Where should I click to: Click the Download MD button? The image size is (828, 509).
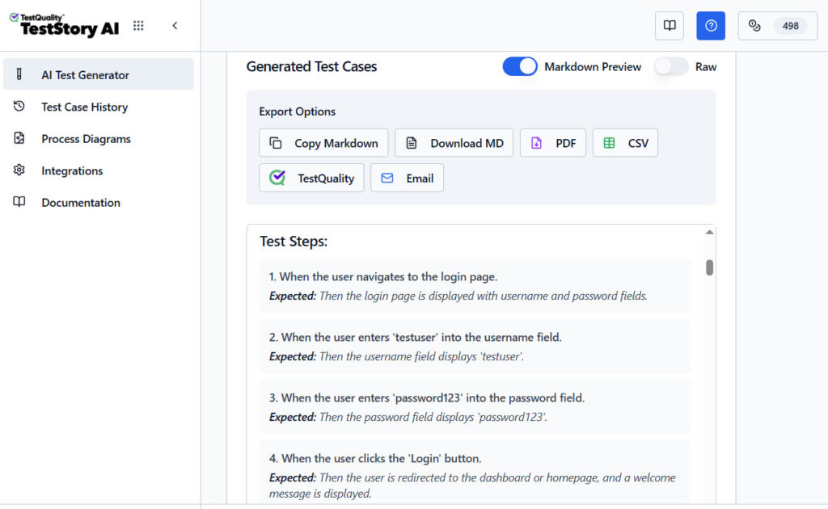454,142
